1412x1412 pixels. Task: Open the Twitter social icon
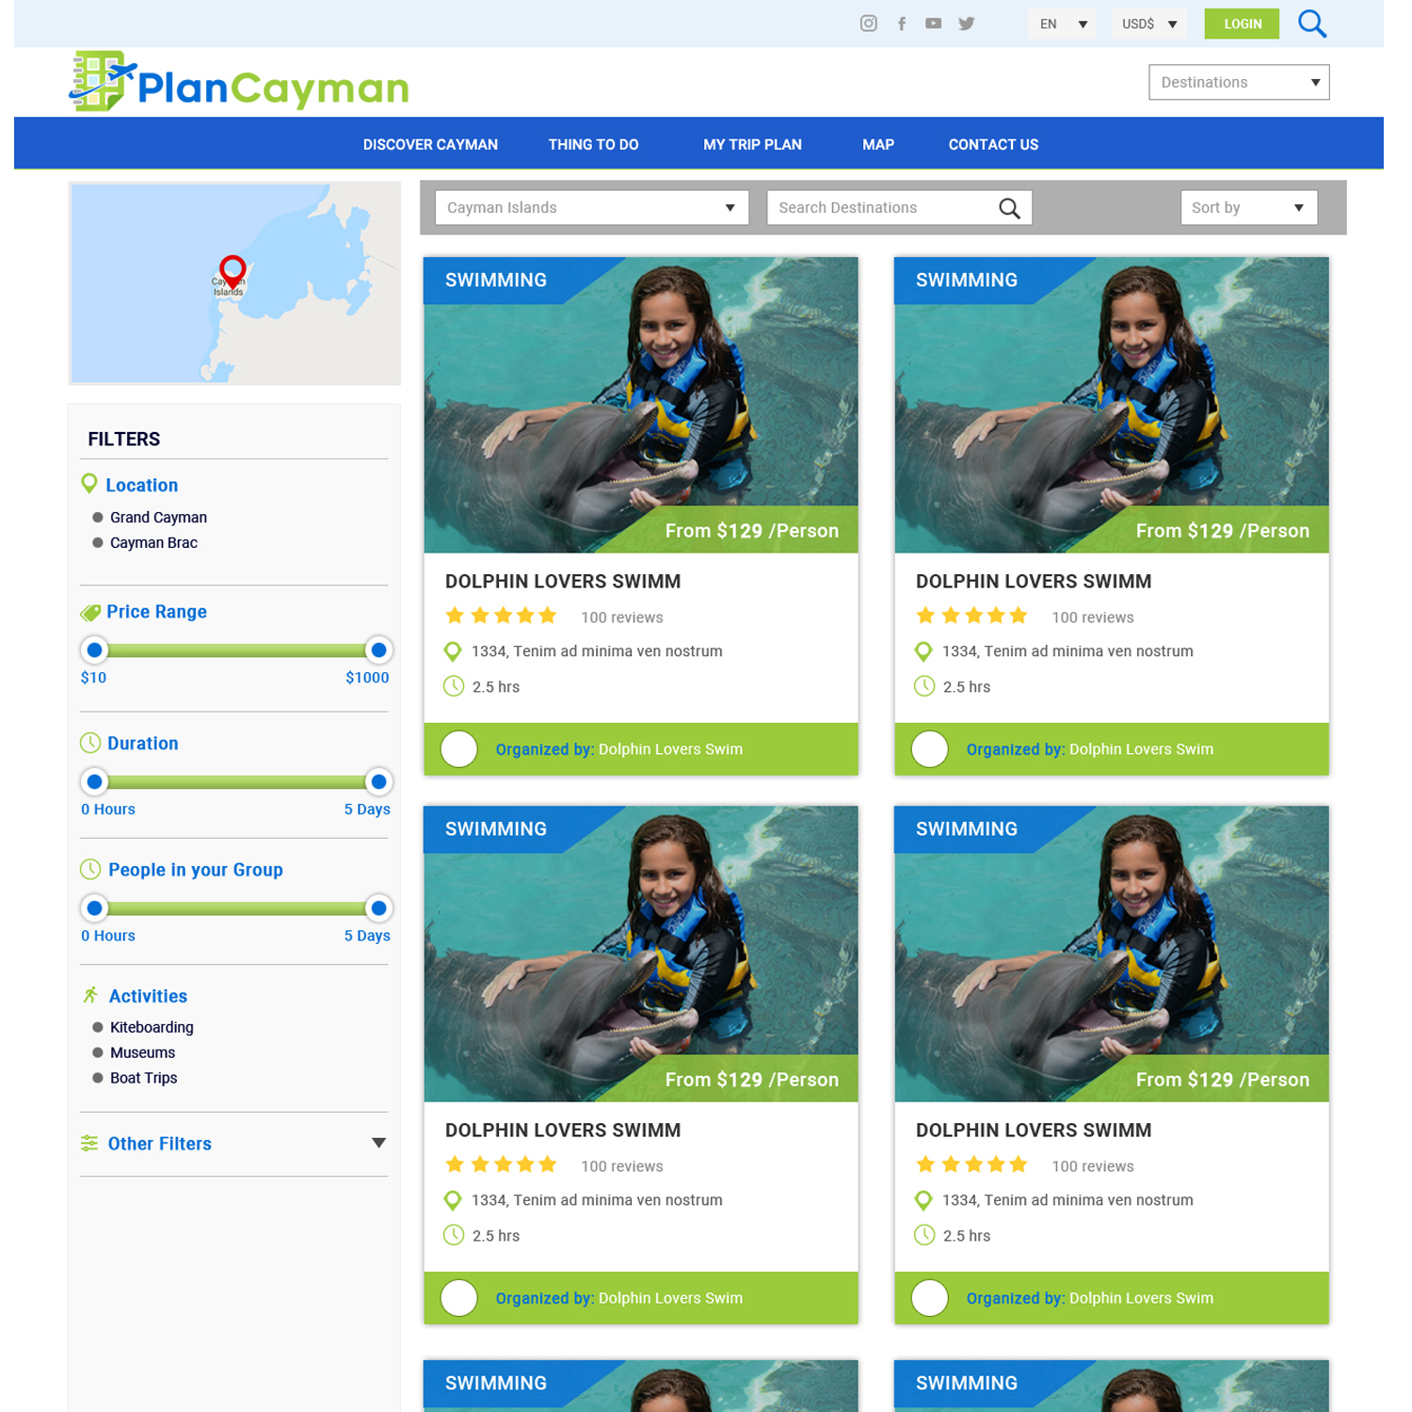point(966,24)
